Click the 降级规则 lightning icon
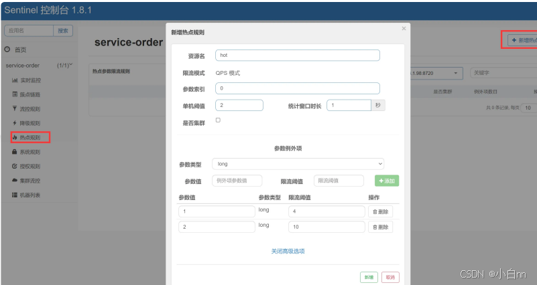Image resolution: width=537 pixels, height=285 pixels. click(x=14, y=123)
